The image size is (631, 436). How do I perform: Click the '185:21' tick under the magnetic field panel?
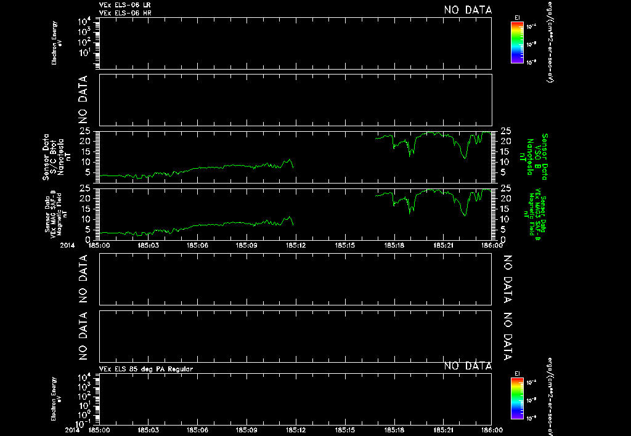click(444, 245)
